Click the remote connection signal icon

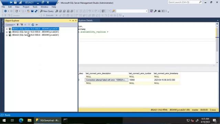(20, 2)
